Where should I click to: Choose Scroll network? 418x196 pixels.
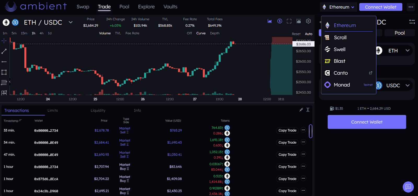(x=349, y=38)
